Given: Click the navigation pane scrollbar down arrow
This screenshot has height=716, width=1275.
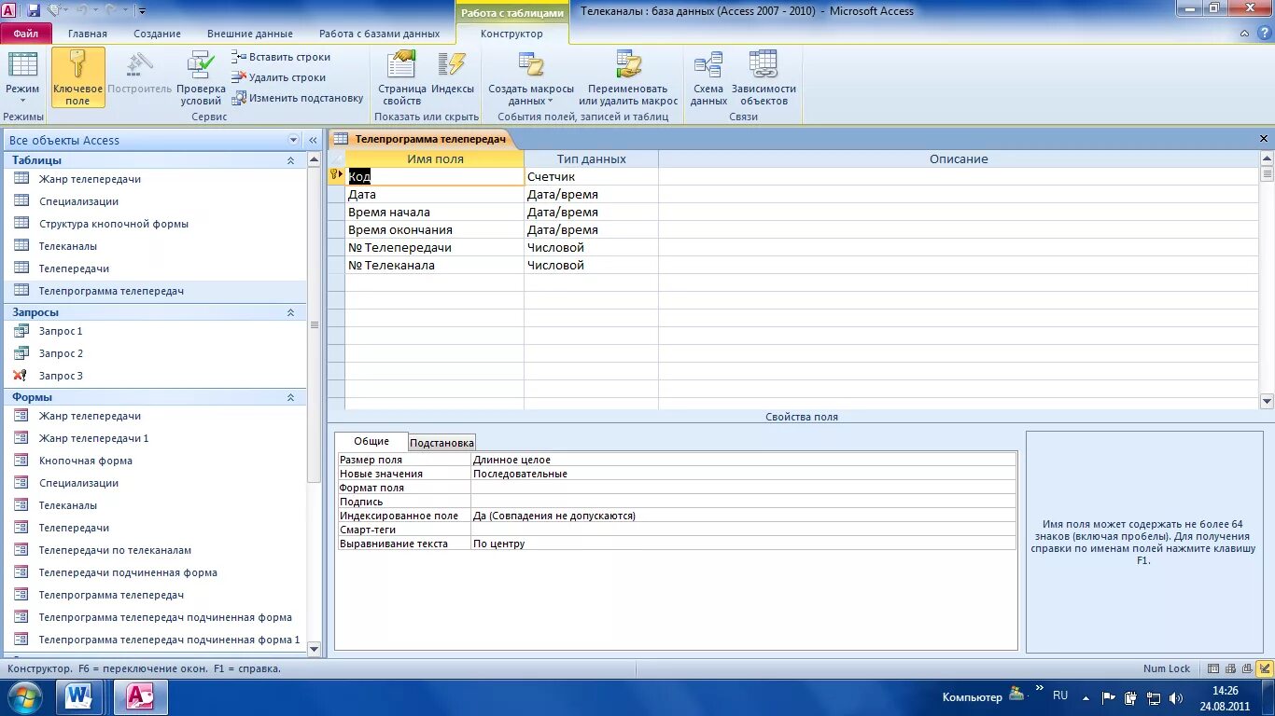Looking at the screenshot, I should coord(314,649).
